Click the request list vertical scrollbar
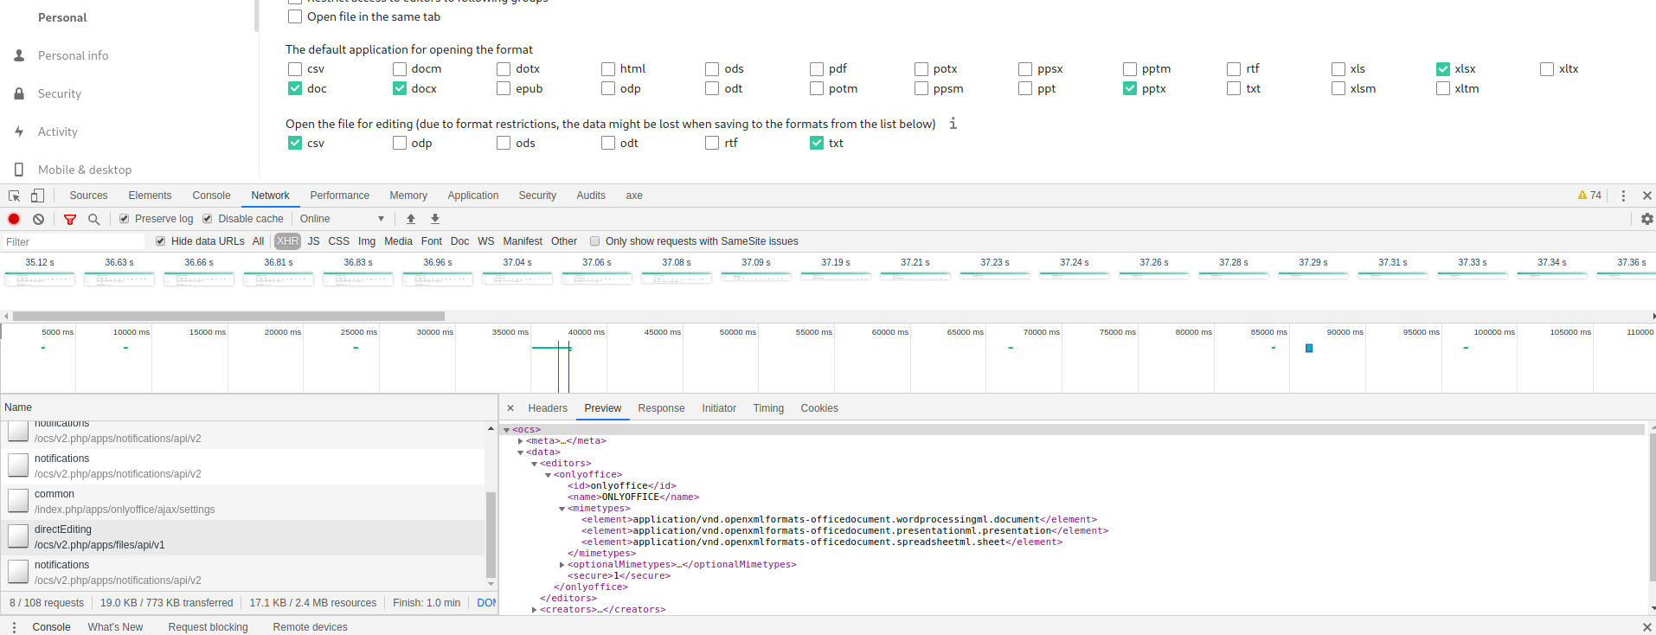The image size is (1656, 635). tap(491, 535)
